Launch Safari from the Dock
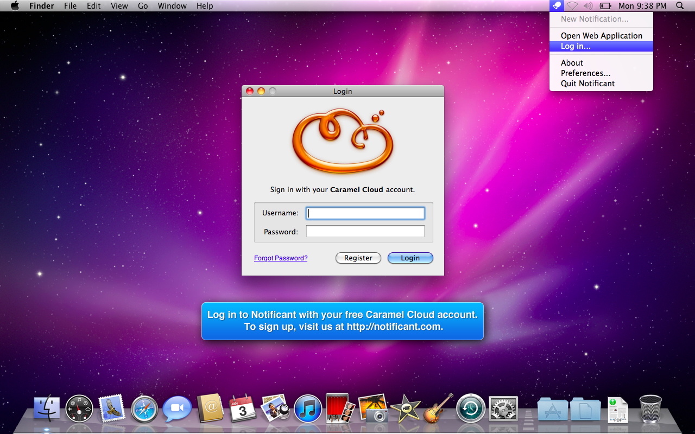695x434 pixels. [144, 408]
